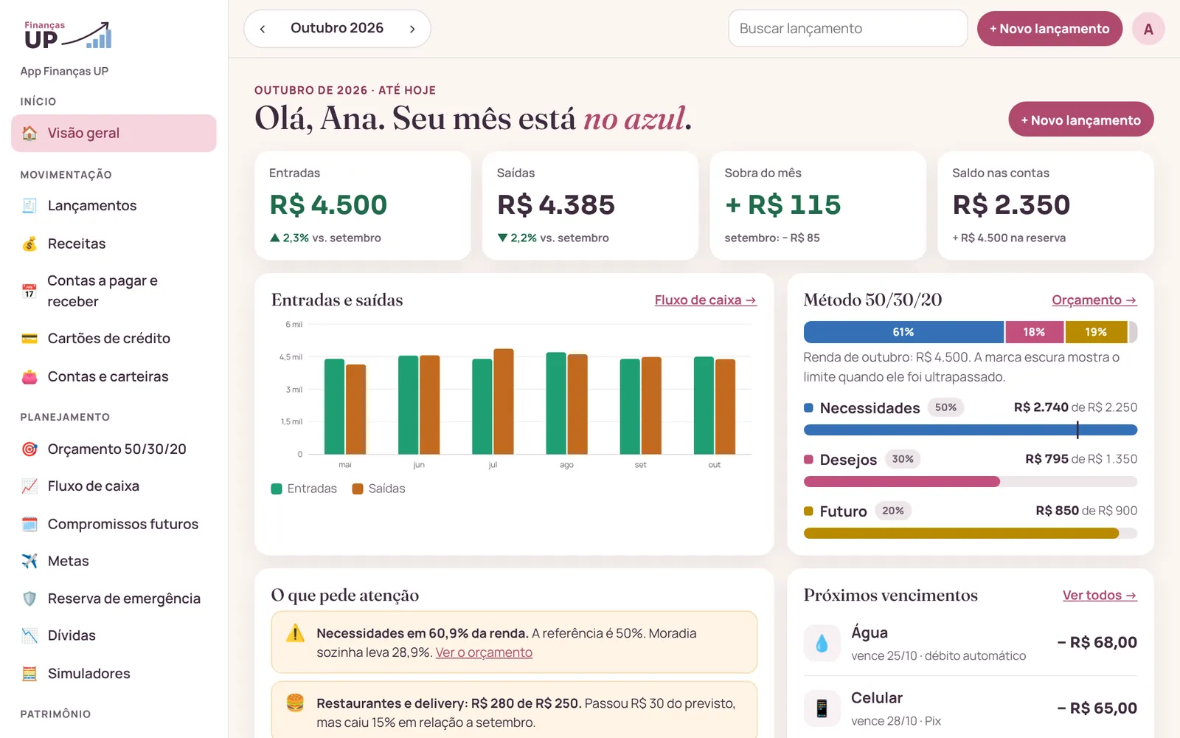Image resolution: width=1180 pixels, height=738 pixels.
Task: Click the water drop icon for Água
Action: pyautogui.click(x=822, y=644)
